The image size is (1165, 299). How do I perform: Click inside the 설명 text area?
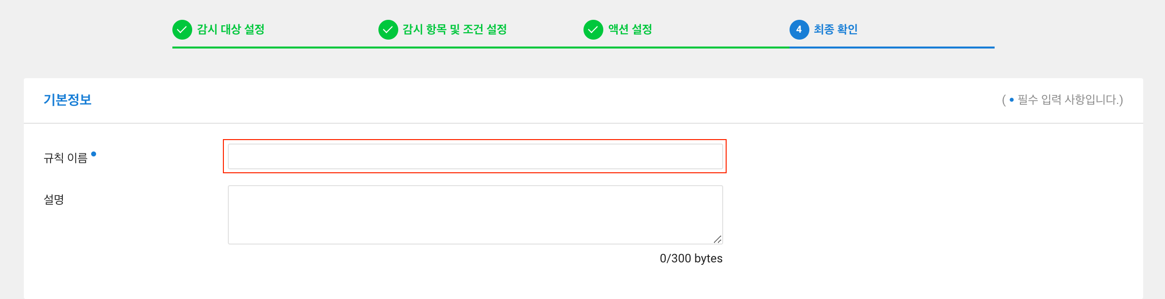click(x=475, y=214)
